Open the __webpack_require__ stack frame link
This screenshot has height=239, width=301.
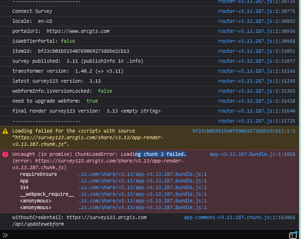(x=143, y=194)
